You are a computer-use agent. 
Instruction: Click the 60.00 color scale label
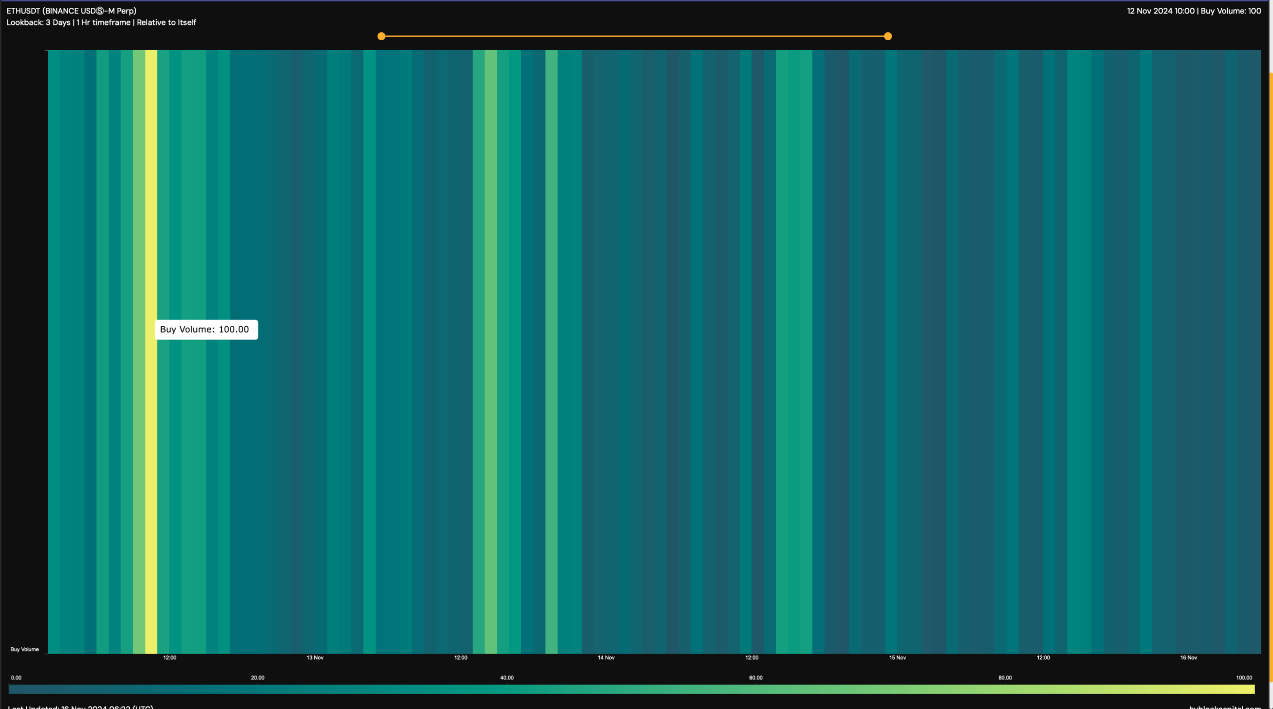[x=756, y=678]
